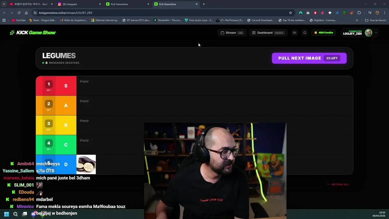Open the apps grid in bookmarks bar

pos(4,20)
